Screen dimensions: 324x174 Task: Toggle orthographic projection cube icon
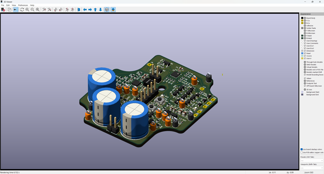(107, 10)
